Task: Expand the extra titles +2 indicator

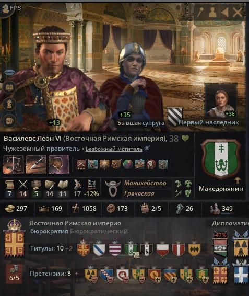Action: (69, 248)
